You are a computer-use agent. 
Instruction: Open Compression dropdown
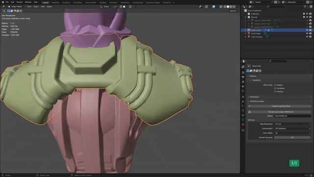(x=292, y=128)
